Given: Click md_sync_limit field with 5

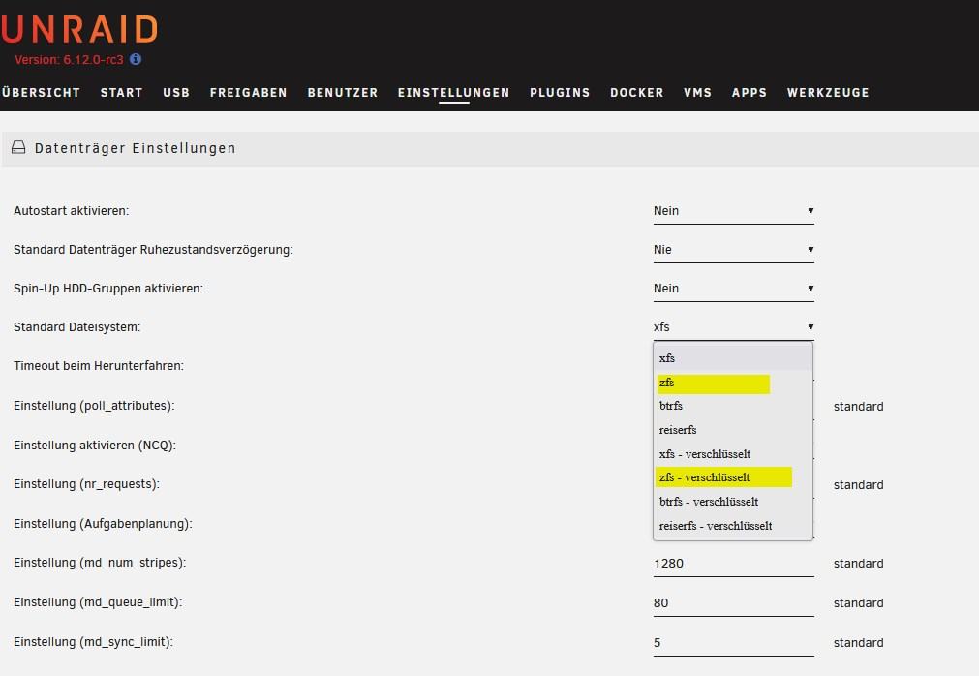Looking at the screenshot, I should point(734,643).
